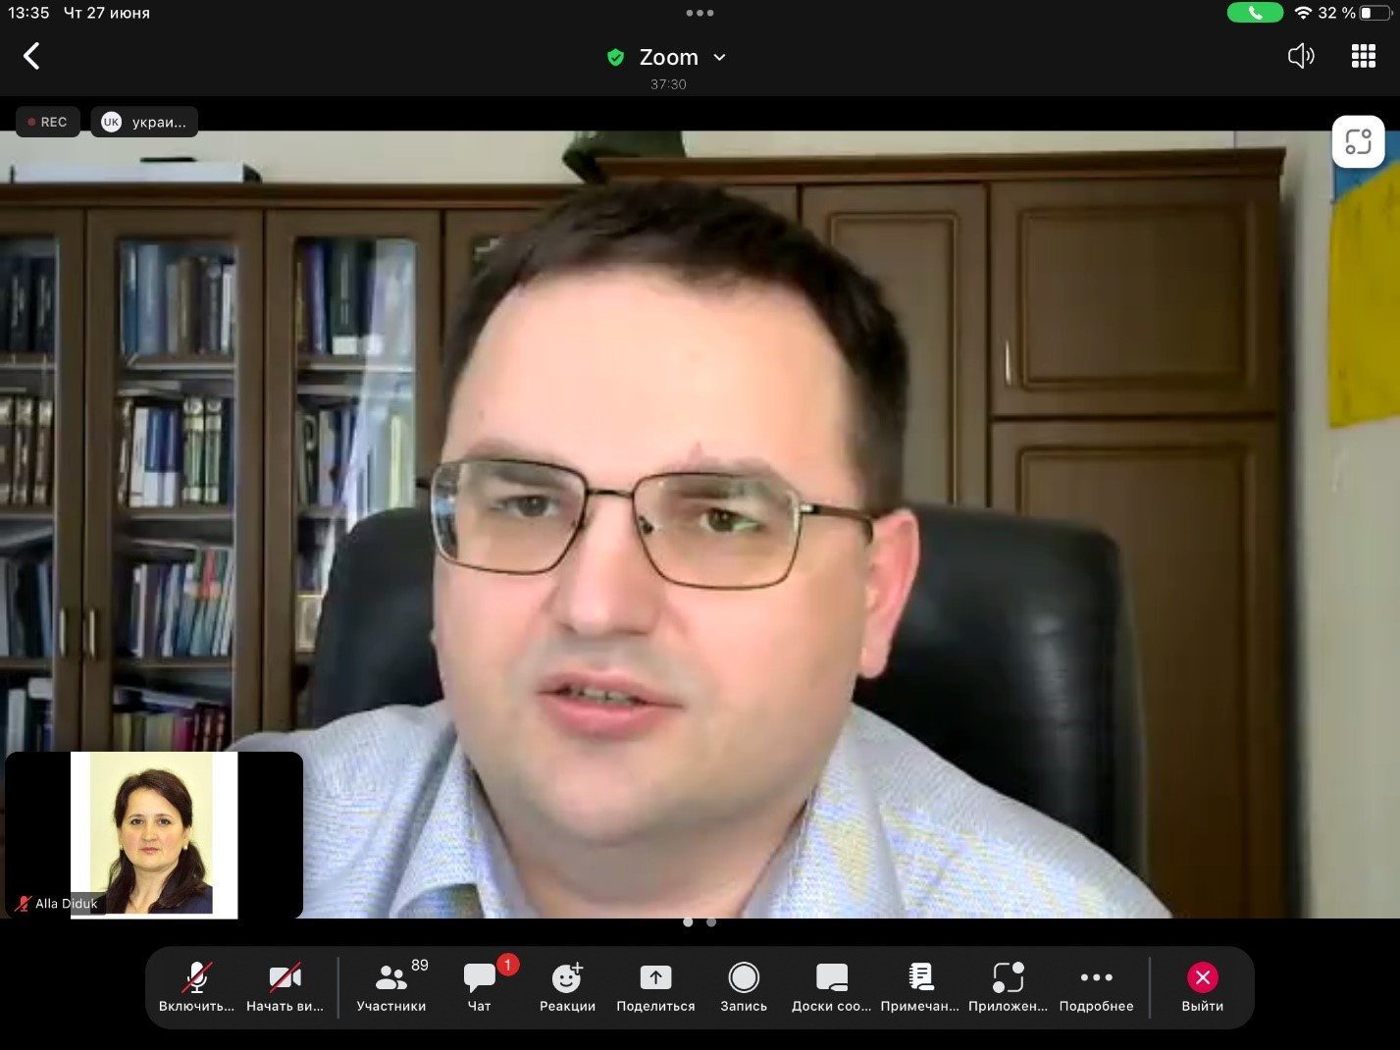Open Приложения apps panel
This screenshot has height=1050, width=1400.
[x=1008, y=987]
